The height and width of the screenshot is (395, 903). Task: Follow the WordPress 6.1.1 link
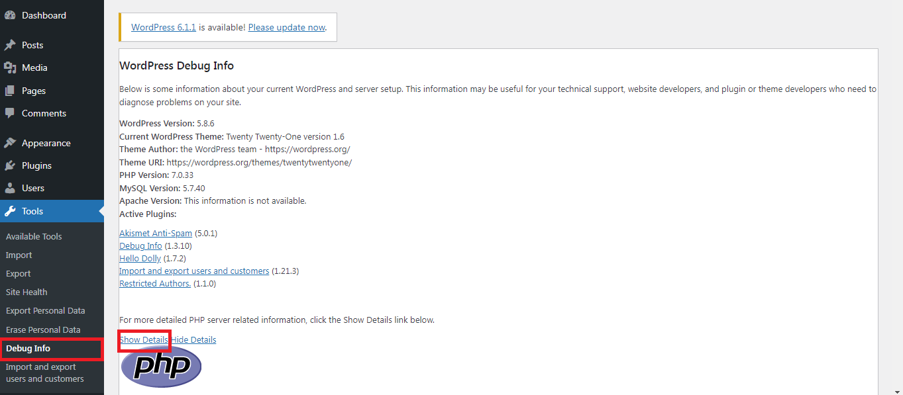tap(164, 27)
